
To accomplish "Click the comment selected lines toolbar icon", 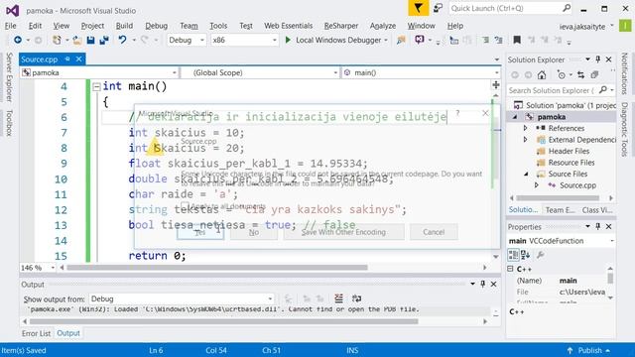I will click(x=485, y=40).
